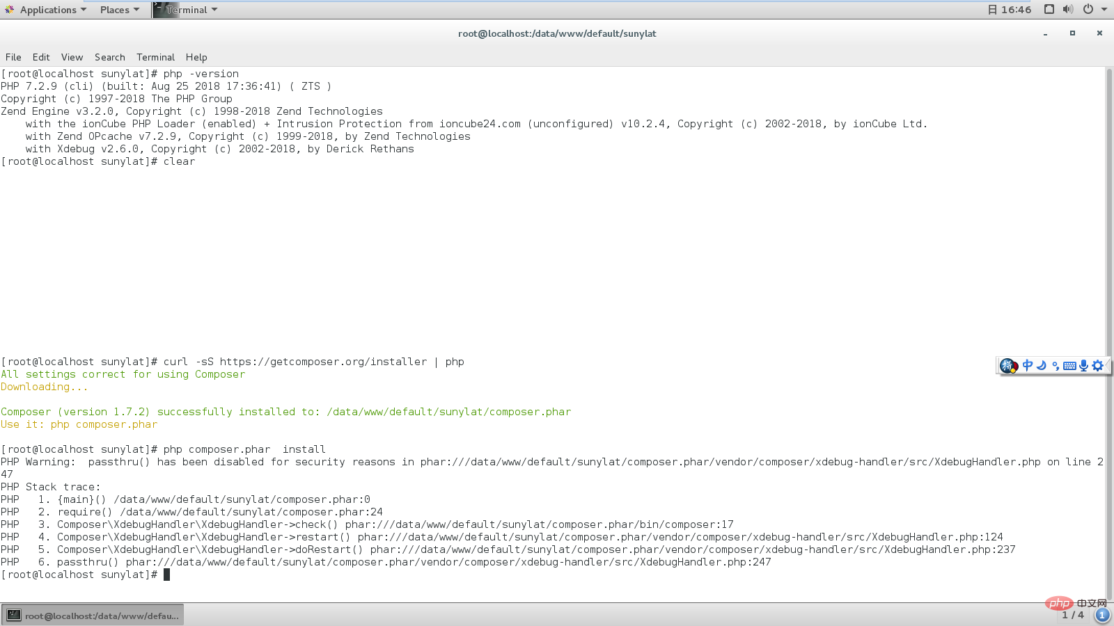The height and width of the screenshot is (626, 1114).
Task: Click the 'php composer.phar install' command
Action: (x=244, y=449)
